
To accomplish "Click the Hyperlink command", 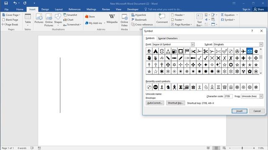I will tap(139, 15).
